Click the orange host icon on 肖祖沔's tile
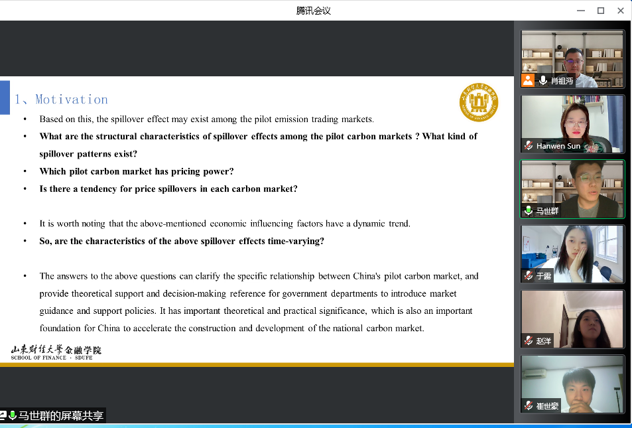The width and height of the screenshot is (632, 428). tap(528, 81)
